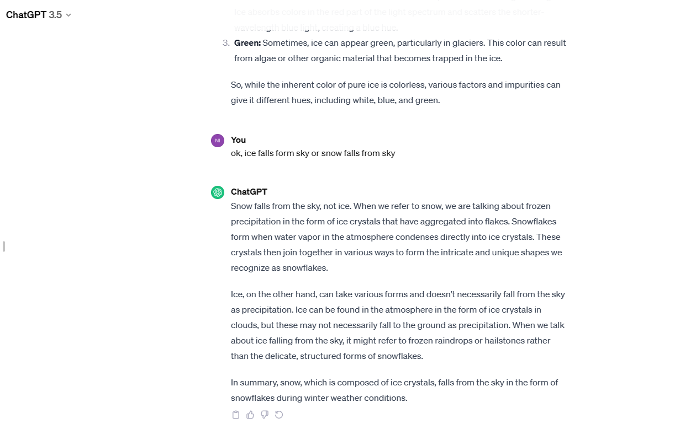Copy the ChatGPT response to clipboard

[x=236, y=415]
